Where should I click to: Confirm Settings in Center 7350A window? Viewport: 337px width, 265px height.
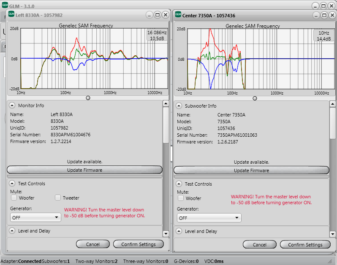305,245
